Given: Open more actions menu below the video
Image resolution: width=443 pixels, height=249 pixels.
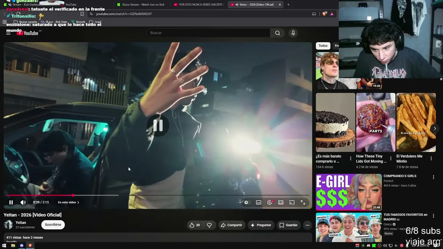Looking at the screenshot, I should click(x=307, y=225).
